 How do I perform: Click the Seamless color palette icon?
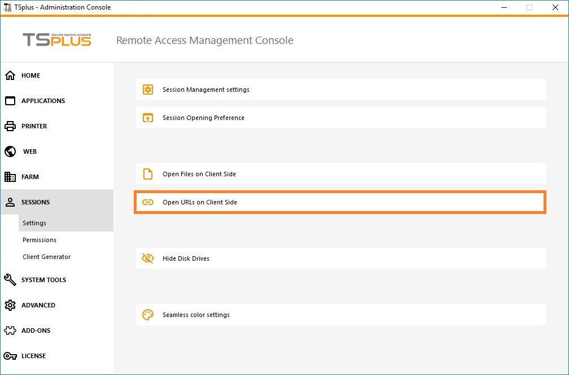pos(148,315)
